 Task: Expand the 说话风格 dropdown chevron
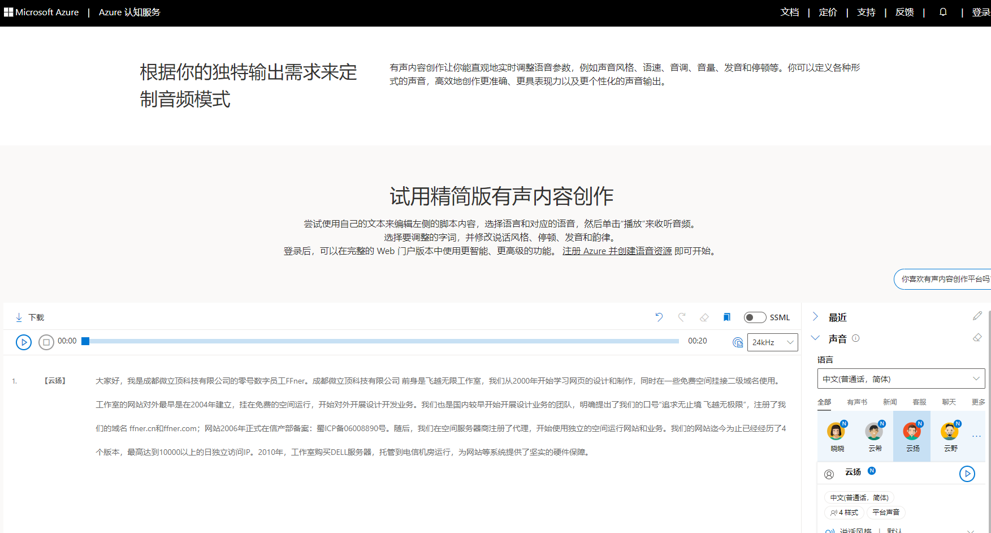971,531
